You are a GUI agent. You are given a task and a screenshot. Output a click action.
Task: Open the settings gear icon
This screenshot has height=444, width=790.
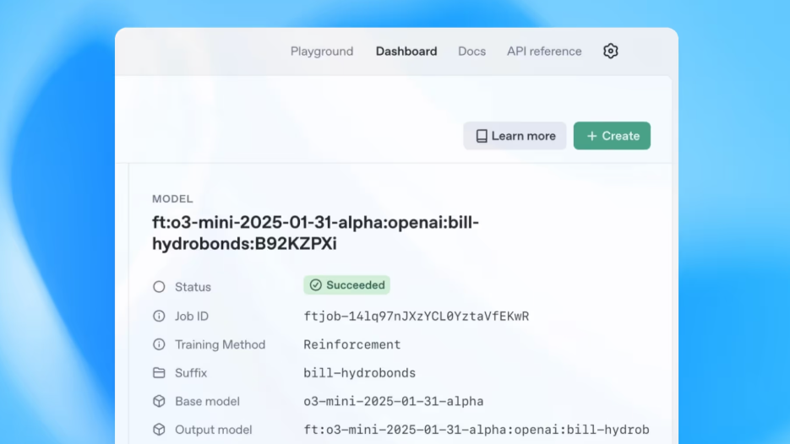(x=610, y=51)
